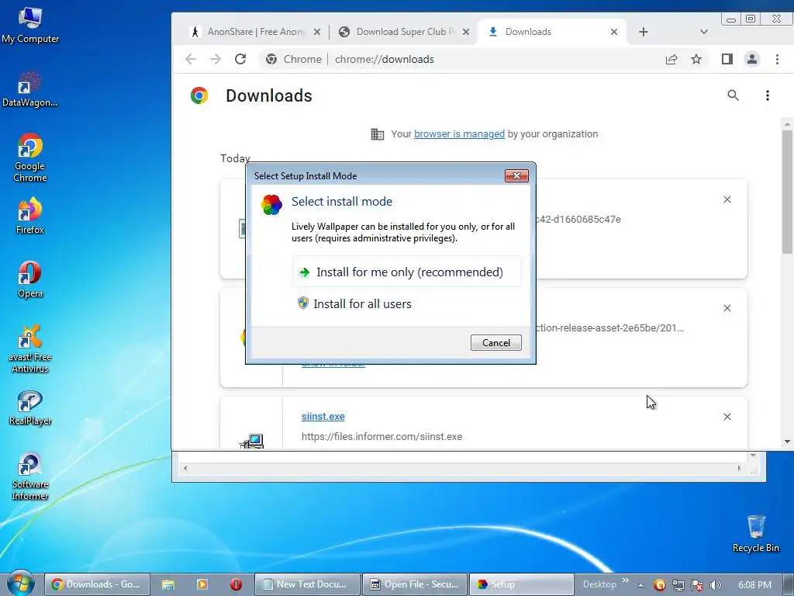The image size is (794, 596).
Task: Click Chrome forward arrow
Action: click(x=216, y=59)
